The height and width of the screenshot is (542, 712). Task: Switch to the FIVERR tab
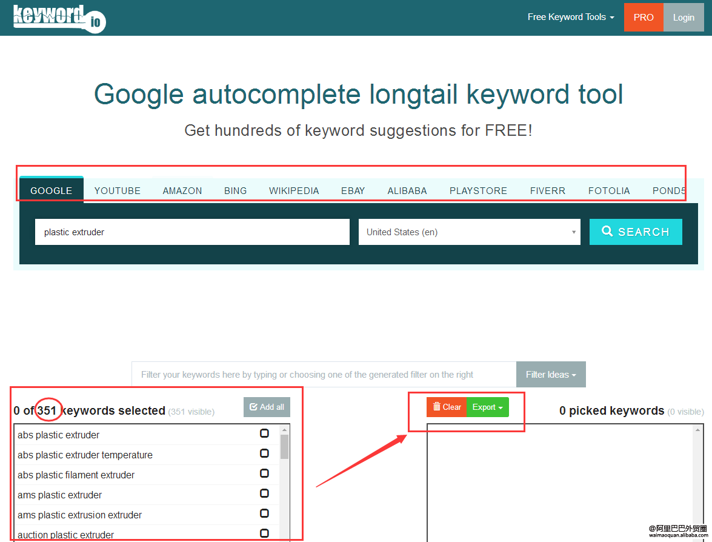click(x=548, y=191)
